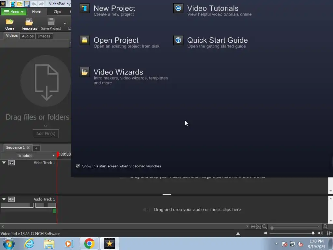The image size is (333, 250).
Task: Expand the Save Project dropdown arrow
Action: click(65, 23)
